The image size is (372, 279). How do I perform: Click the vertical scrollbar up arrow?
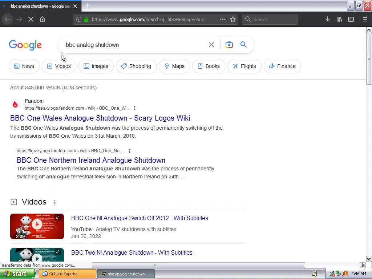[369, 30]
